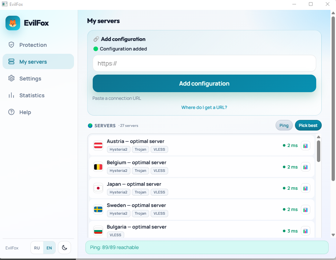Click the server list scroll-up arrow
This screenshot has height=260, width=336.
click(318, 137)
